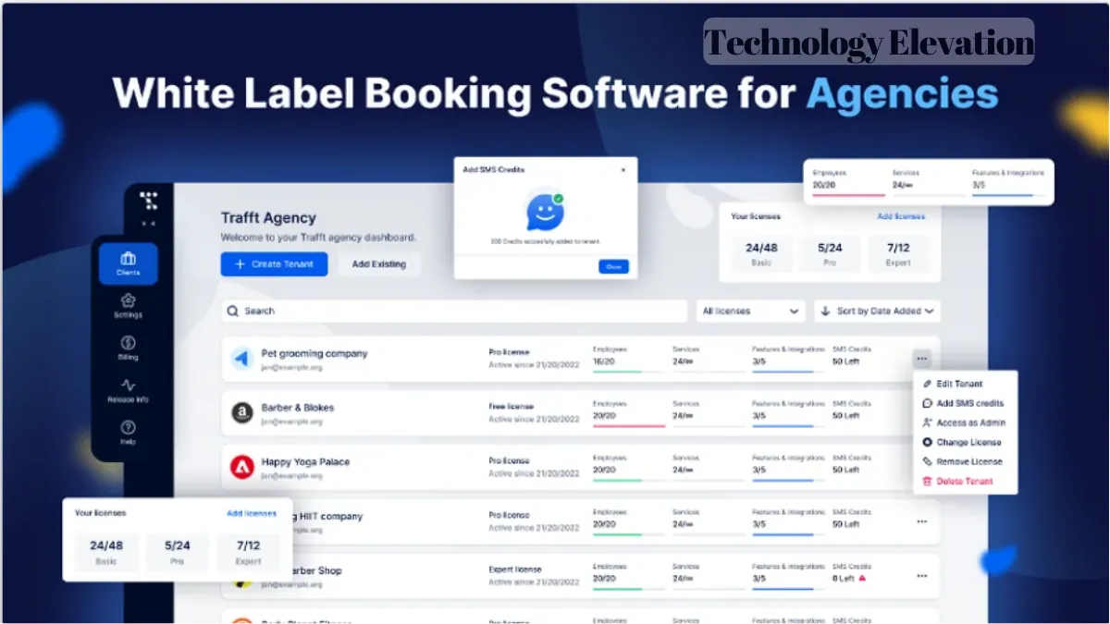Click the Happy Yoga Palace logo
Screen dimensions: 1110x624
tap(241, 468)
